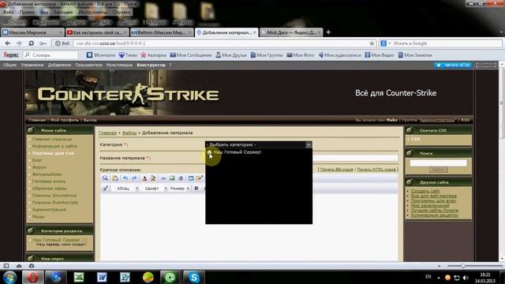Click the browser Back arrow

(x=7, y=43)
